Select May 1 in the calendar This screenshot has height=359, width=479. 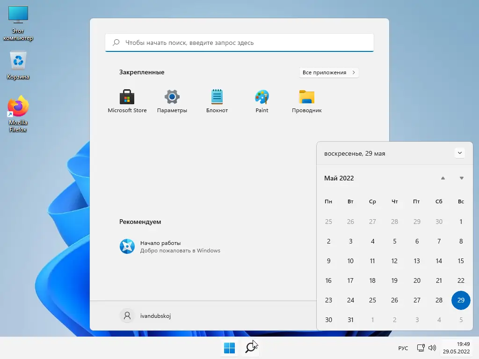pyautogui.click(x=461, y=222)
